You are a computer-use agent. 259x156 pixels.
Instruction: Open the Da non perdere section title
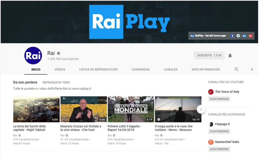pyautogui.click(x=25, y=82)
